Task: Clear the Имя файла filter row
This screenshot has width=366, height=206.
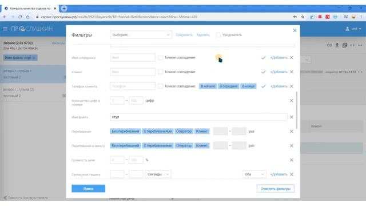Action: [292, 117]
